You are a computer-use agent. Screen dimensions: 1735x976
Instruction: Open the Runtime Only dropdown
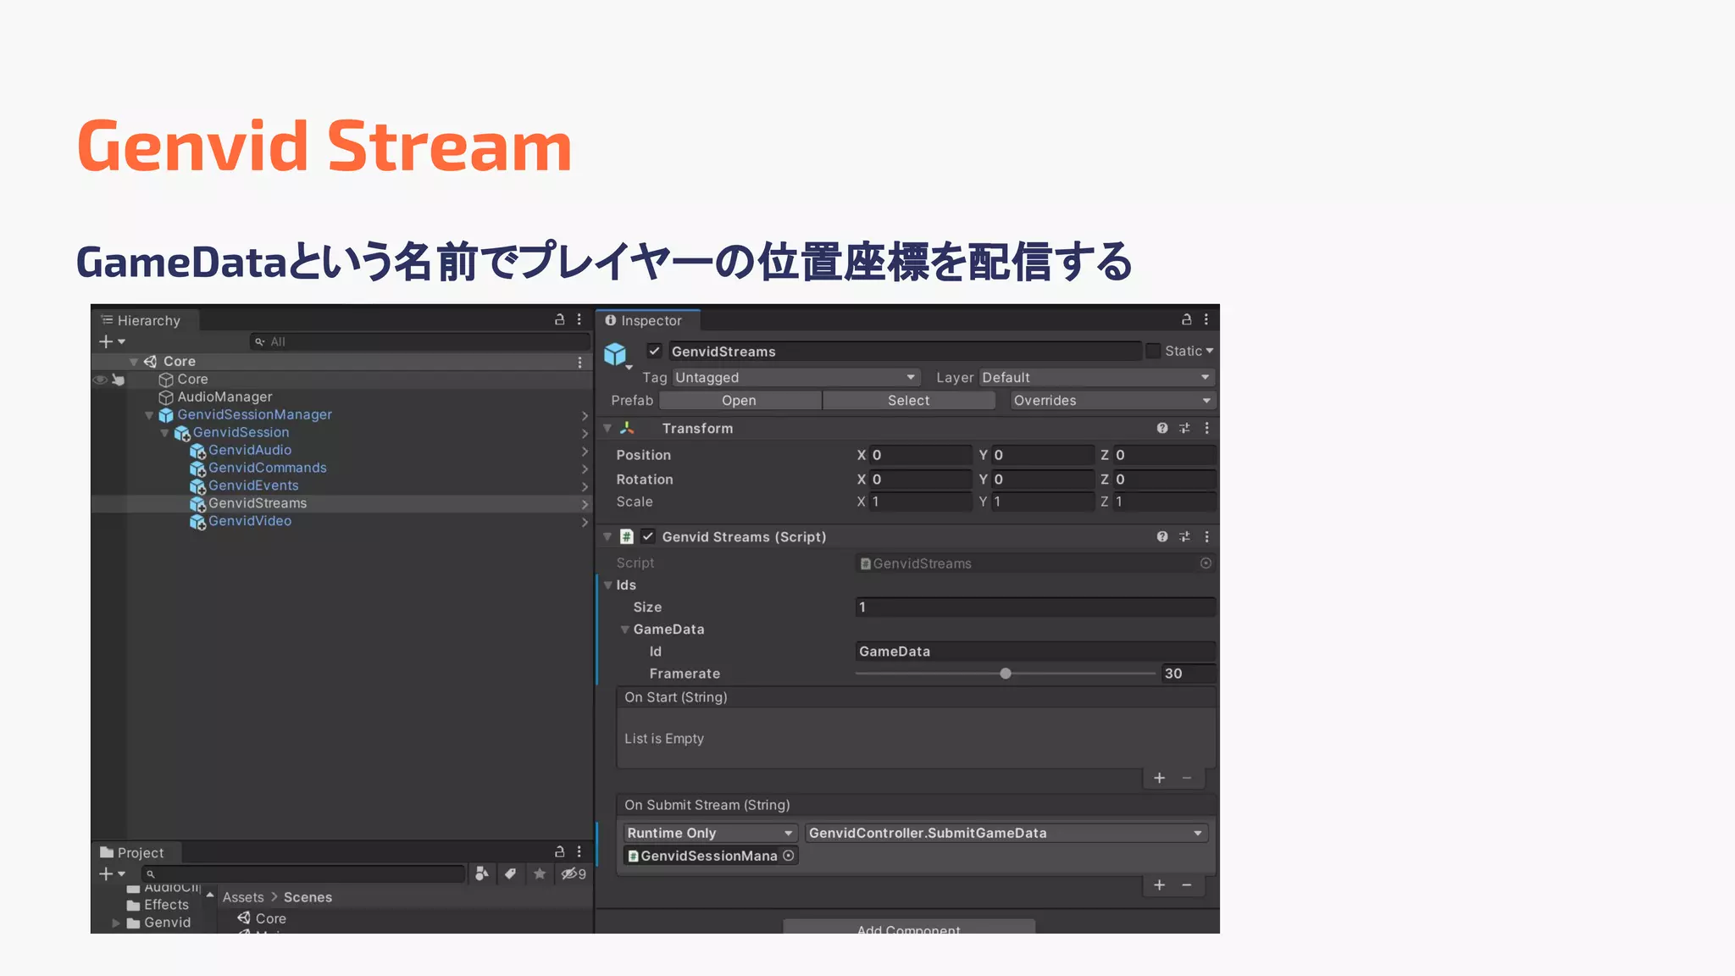(711, 833)
